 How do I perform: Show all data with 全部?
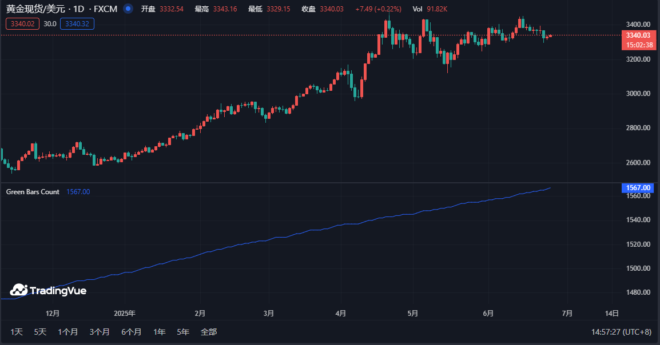(209, 332)
